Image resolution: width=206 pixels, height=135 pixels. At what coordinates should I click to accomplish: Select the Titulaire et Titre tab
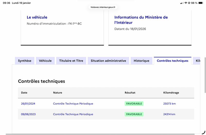[x=71, y=61]
